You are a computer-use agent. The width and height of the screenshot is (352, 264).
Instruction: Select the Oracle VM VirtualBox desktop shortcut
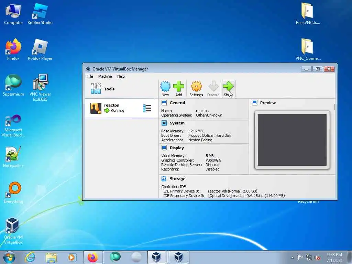pyautogui.click(x=13, y=231)
